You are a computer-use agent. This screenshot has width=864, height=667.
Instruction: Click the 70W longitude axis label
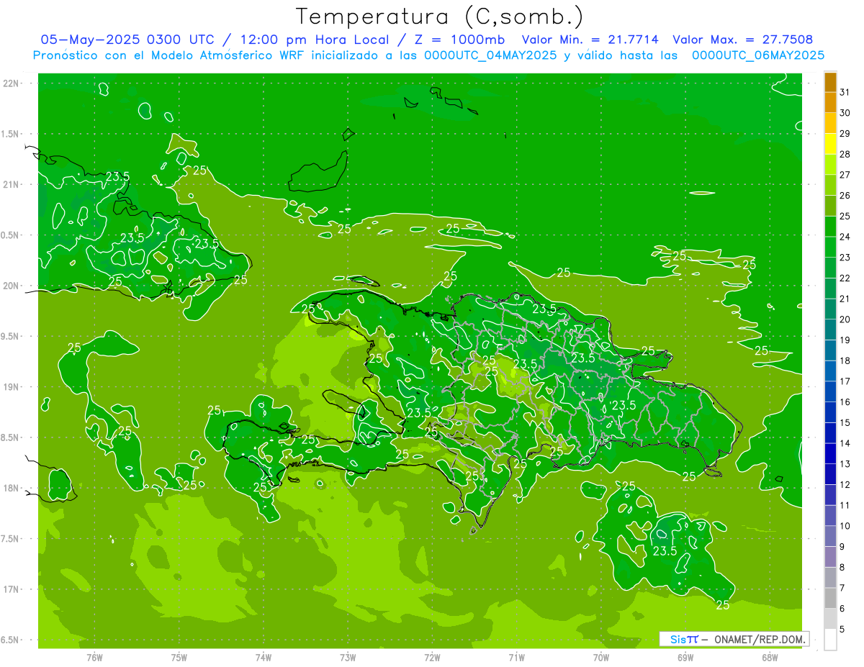(x=601, y=657)
